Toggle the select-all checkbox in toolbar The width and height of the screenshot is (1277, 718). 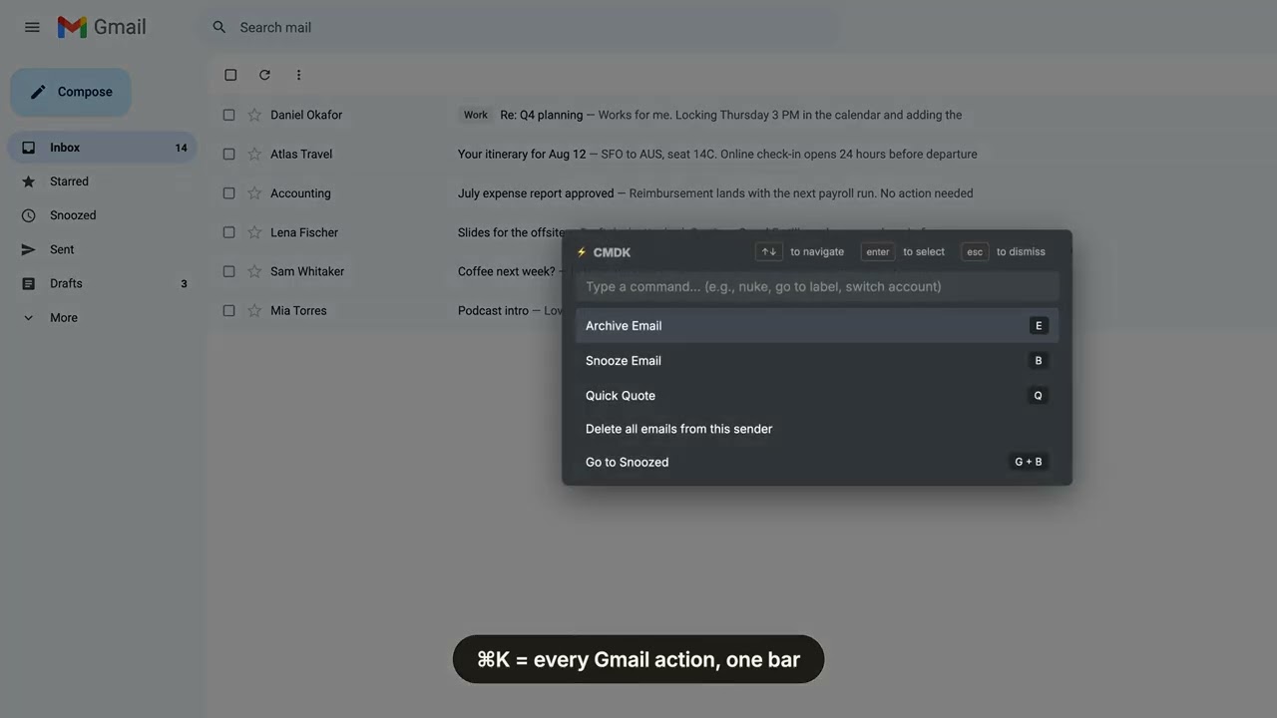(230, 75)
